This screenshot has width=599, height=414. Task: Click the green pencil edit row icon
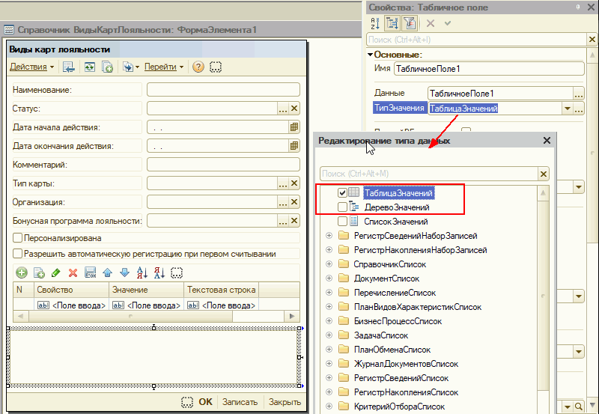click(55, 273)
